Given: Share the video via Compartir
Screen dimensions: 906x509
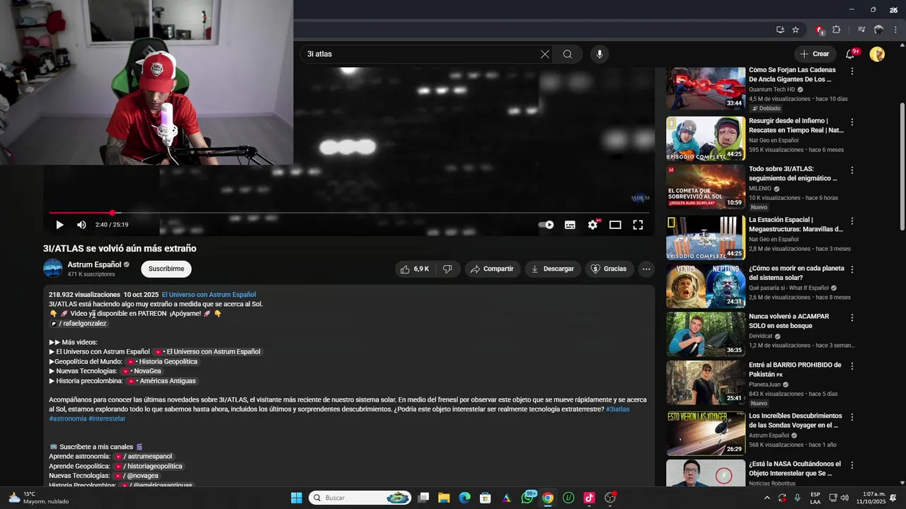Looking at the screenshot, I should click(x=492, y=269).
